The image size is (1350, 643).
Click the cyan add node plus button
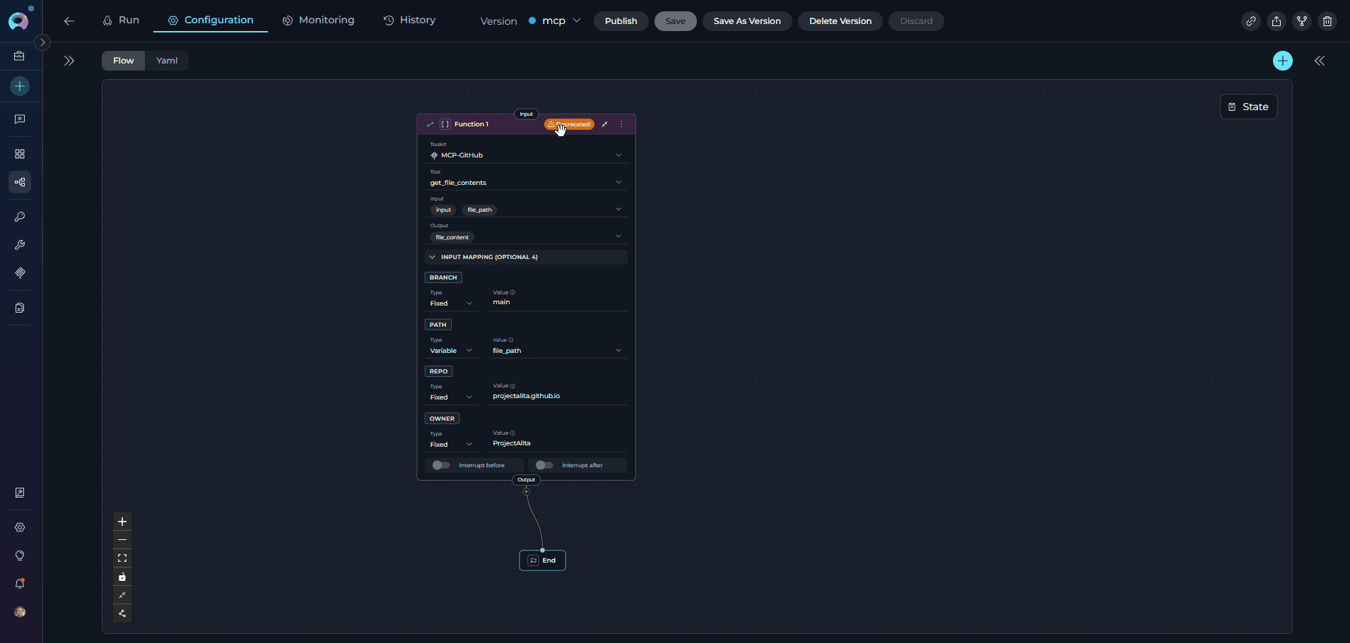[x=1282, y=61]
